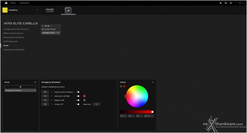Image resolution: width=247 pixels, height=133 pixels.
Task: Expand the Emergency Shut... alert dropdown
Action: click(51, 33)
